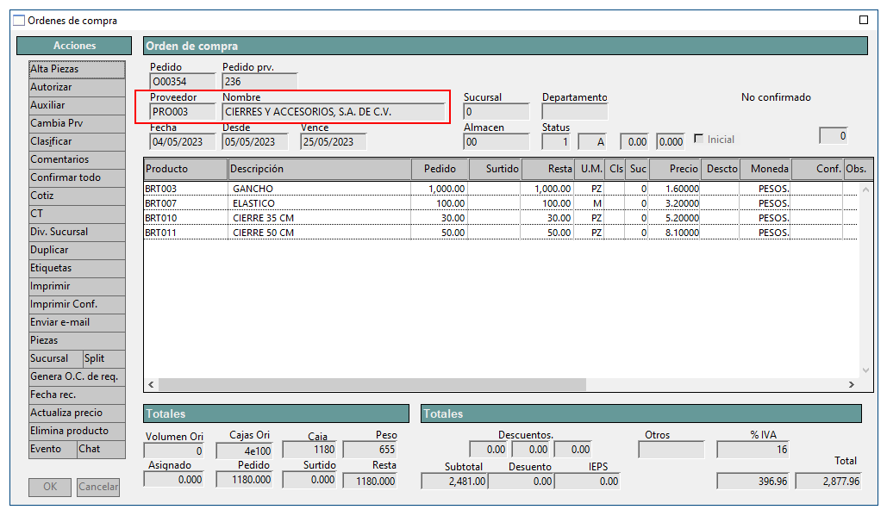
Task: Click the Moneda column header
Action: click(x=765, y=169)
